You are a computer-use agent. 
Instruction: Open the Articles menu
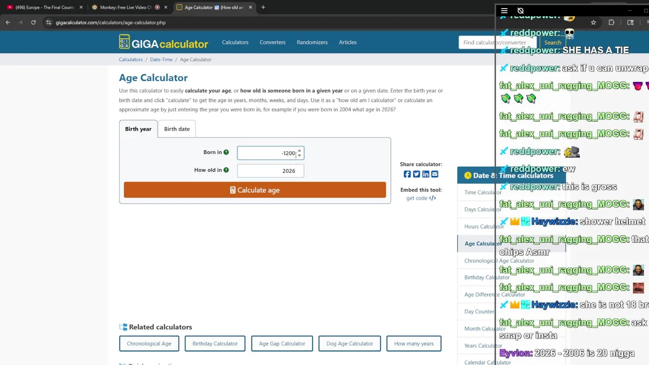tap(348, 42)
